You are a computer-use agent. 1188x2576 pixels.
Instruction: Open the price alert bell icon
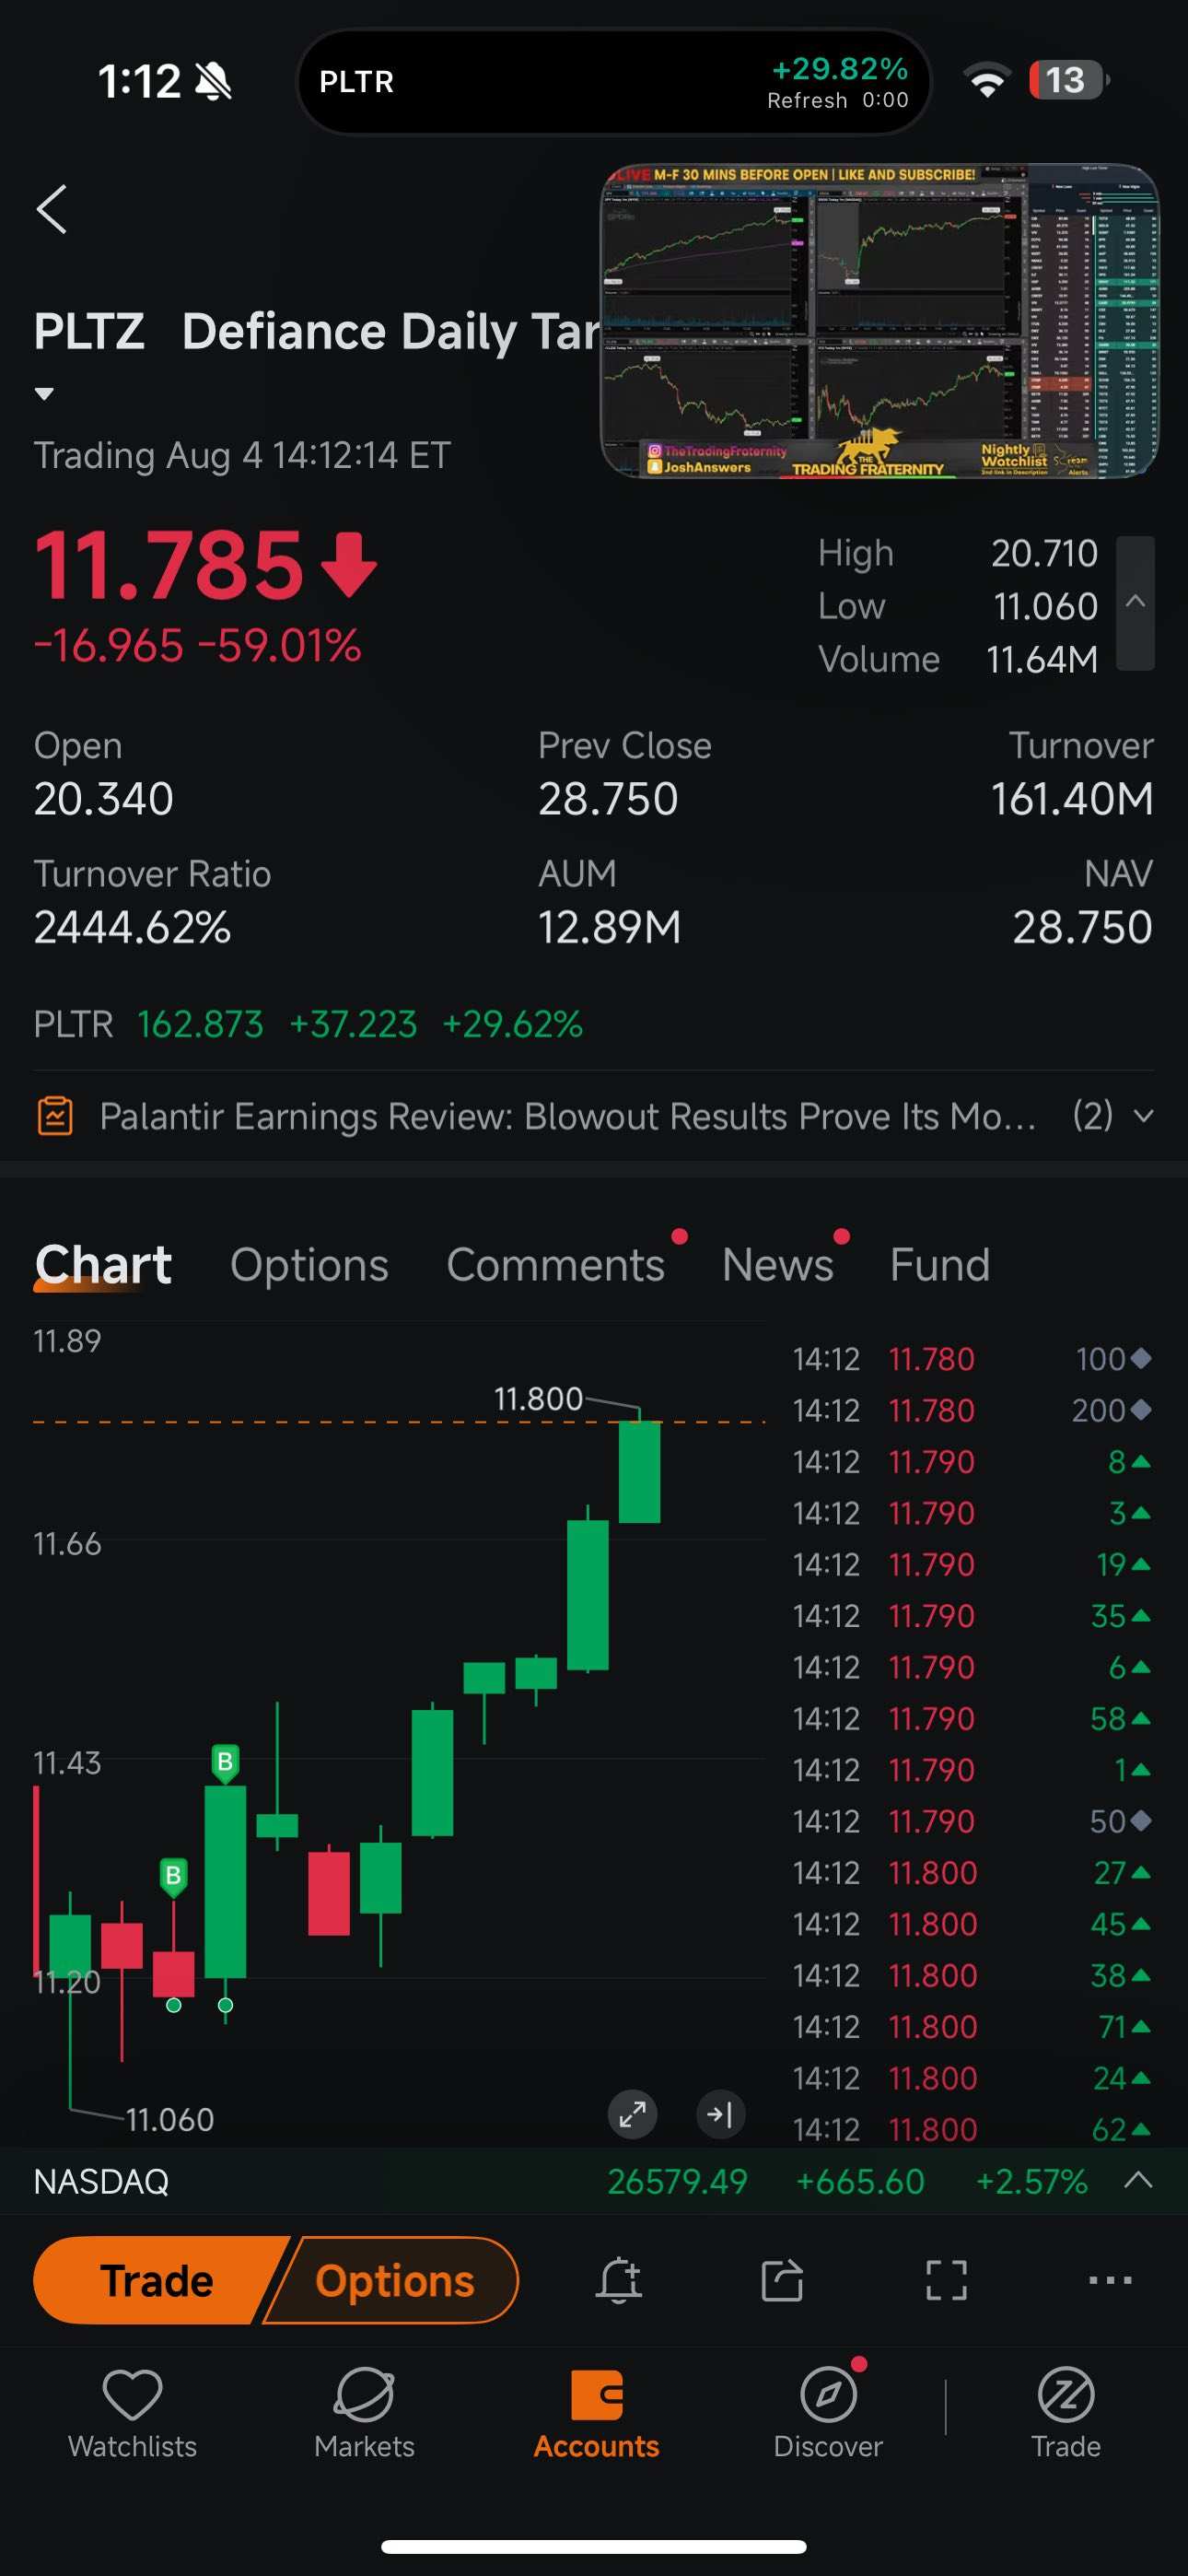coord(619,2281)
